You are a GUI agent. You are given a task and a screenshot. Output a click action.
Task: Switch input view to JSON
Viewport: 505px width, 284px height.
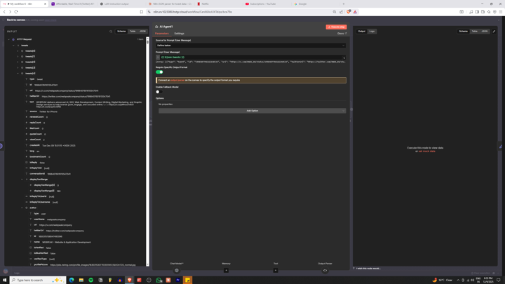point(142,32)
